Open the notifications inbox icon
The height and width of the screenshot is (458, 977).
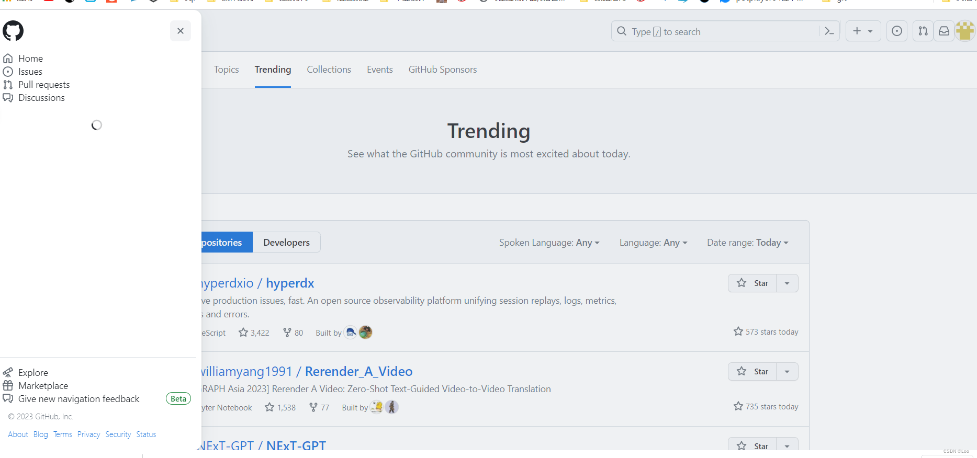(x=944, y=31)
